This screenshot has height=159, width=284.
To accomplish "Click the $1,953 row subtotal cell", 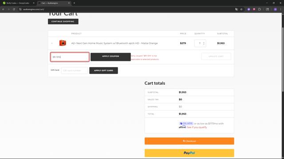I will point(221,43).
